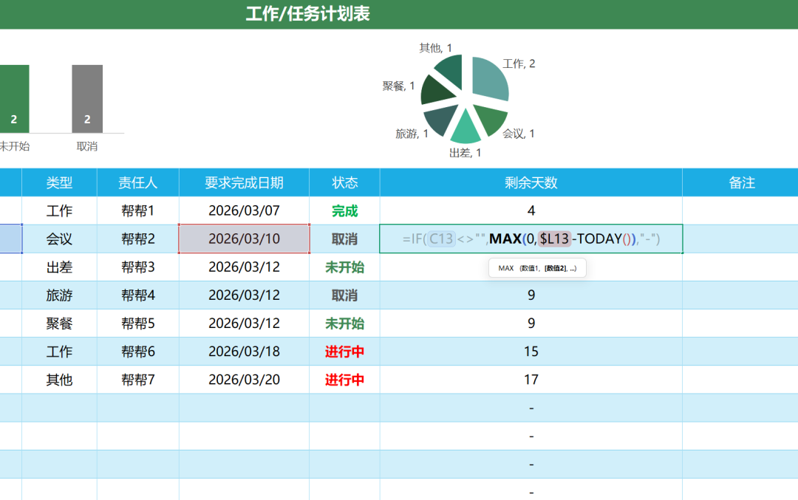Click the 工作 slice in the pie chart
Image resolution: width=798 pixels, height=500 pixels.
coord(488,74)
